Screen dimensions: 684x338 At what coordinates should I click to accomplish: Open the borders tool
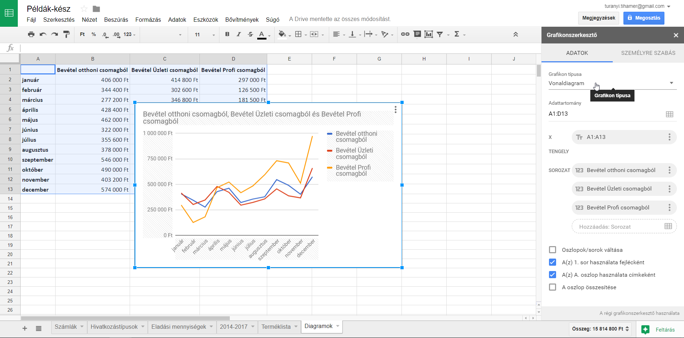pos(299,35)
